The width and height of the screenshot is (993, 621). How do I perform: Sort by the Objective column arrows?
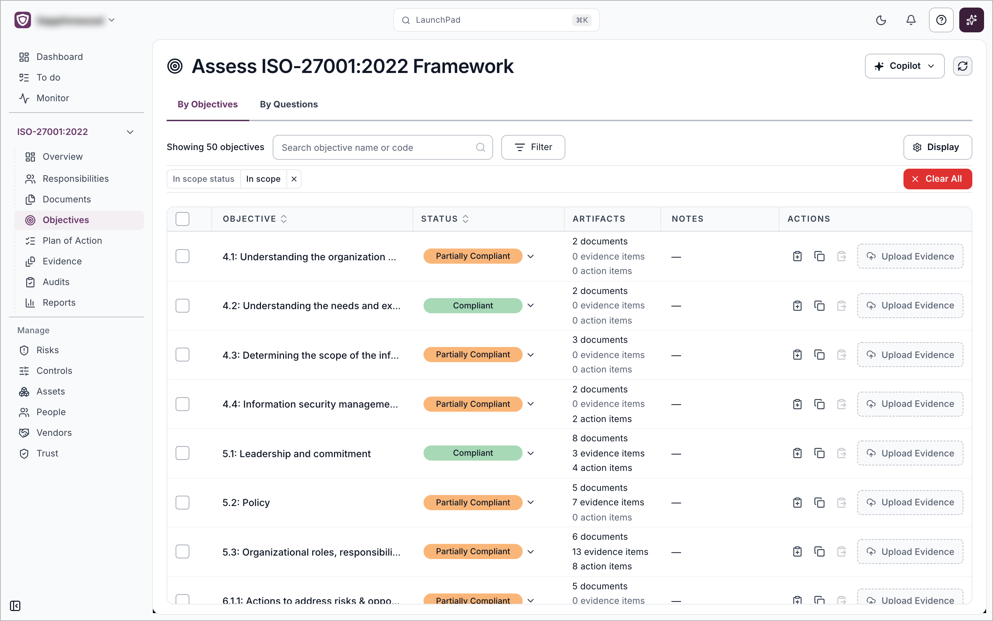pos(284,219)
